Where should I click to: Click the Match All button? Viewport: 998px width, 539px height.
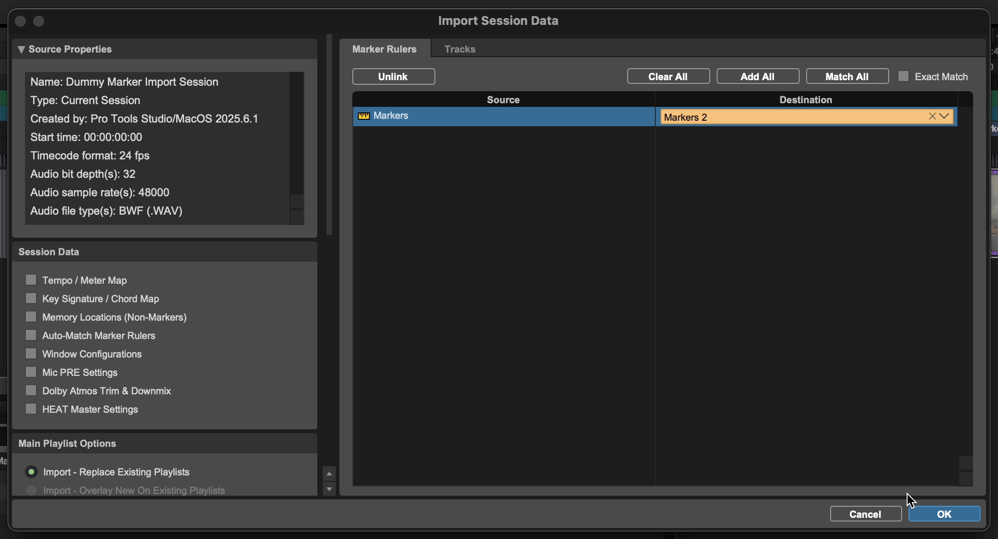[847, 76]
